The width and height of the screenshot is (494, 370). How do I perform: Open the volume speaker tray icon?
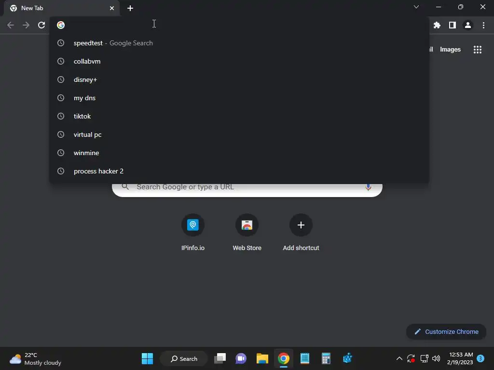436,358
